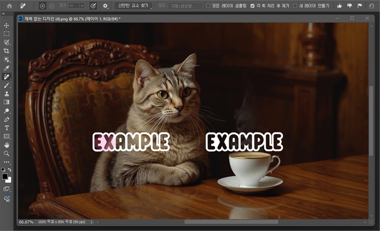Image resolution: width=380 pixels, height=231 pixels.
Task: Click the Home icon in options bar
Action: click(9, 6)
